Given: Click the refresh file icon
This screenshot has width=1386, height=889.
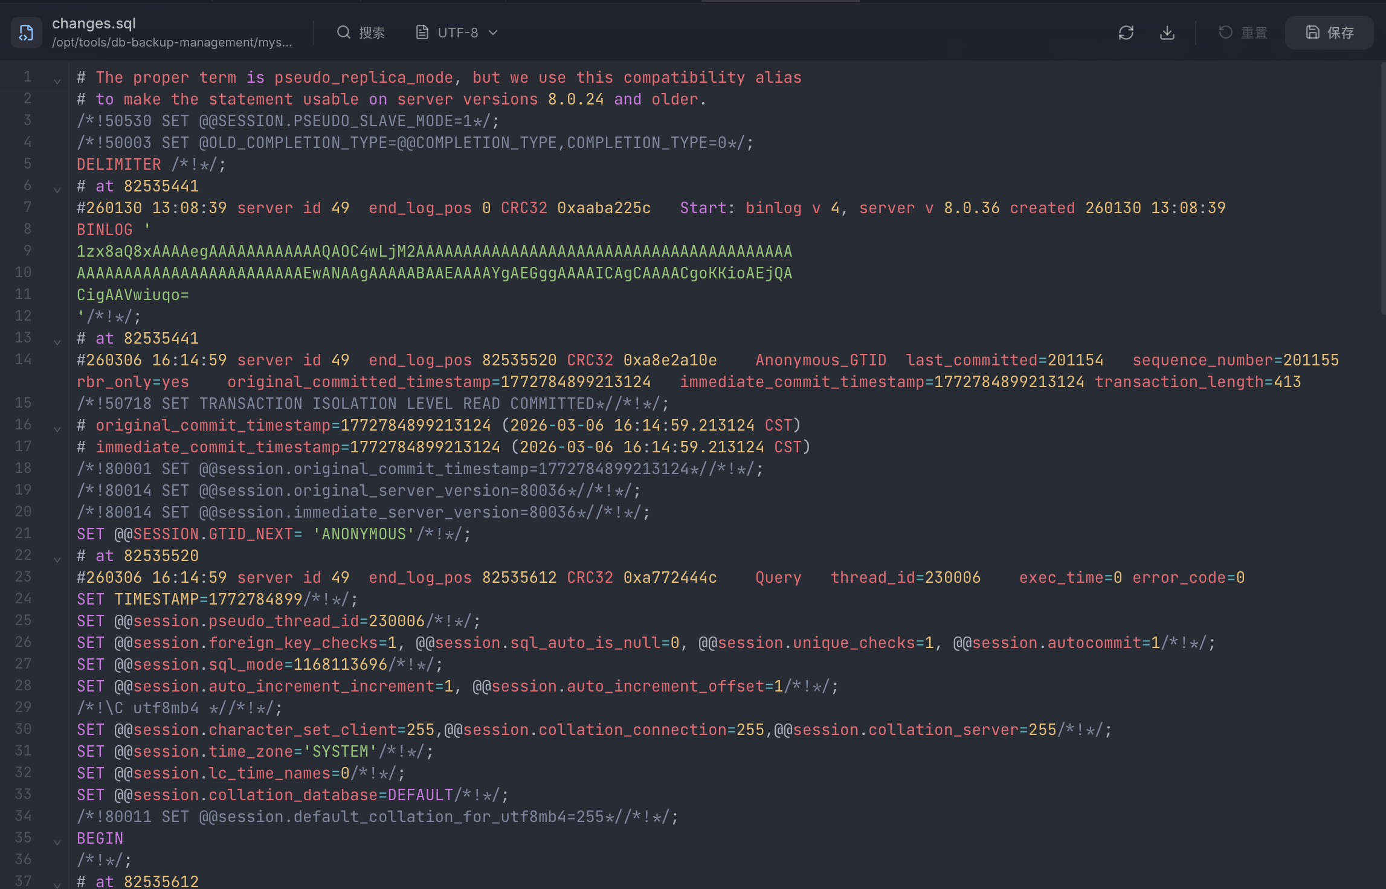Looking at the screenshot, I should (x=1126, y=33).
